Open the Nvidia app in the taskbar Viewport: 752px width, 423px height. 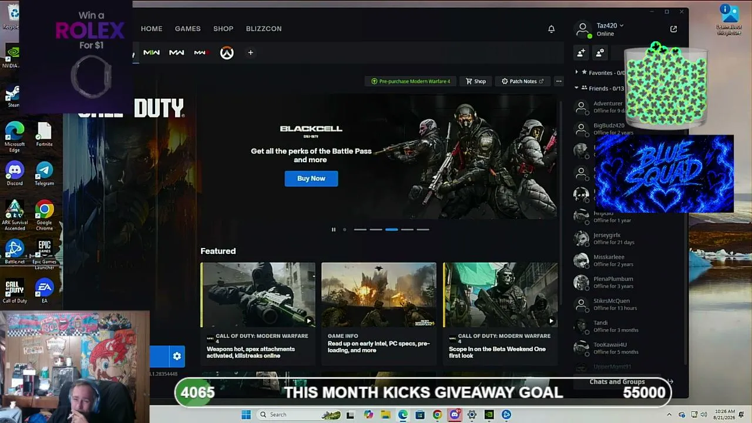(489, 415)
